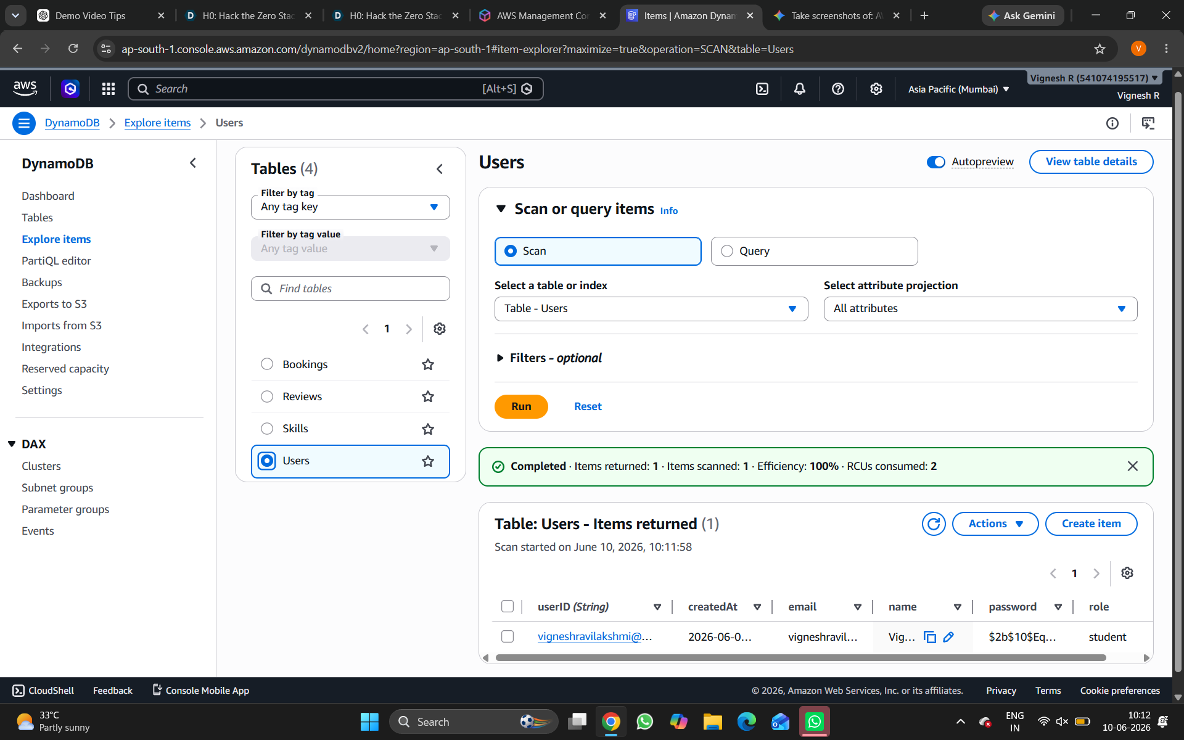The width and height of the screenshot is (1184, 740).
Task: Reload the browser page
Action: [x=73, y=49]
